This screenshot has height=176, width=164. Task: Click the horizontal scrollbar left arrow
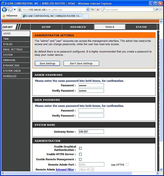(3, 173)
